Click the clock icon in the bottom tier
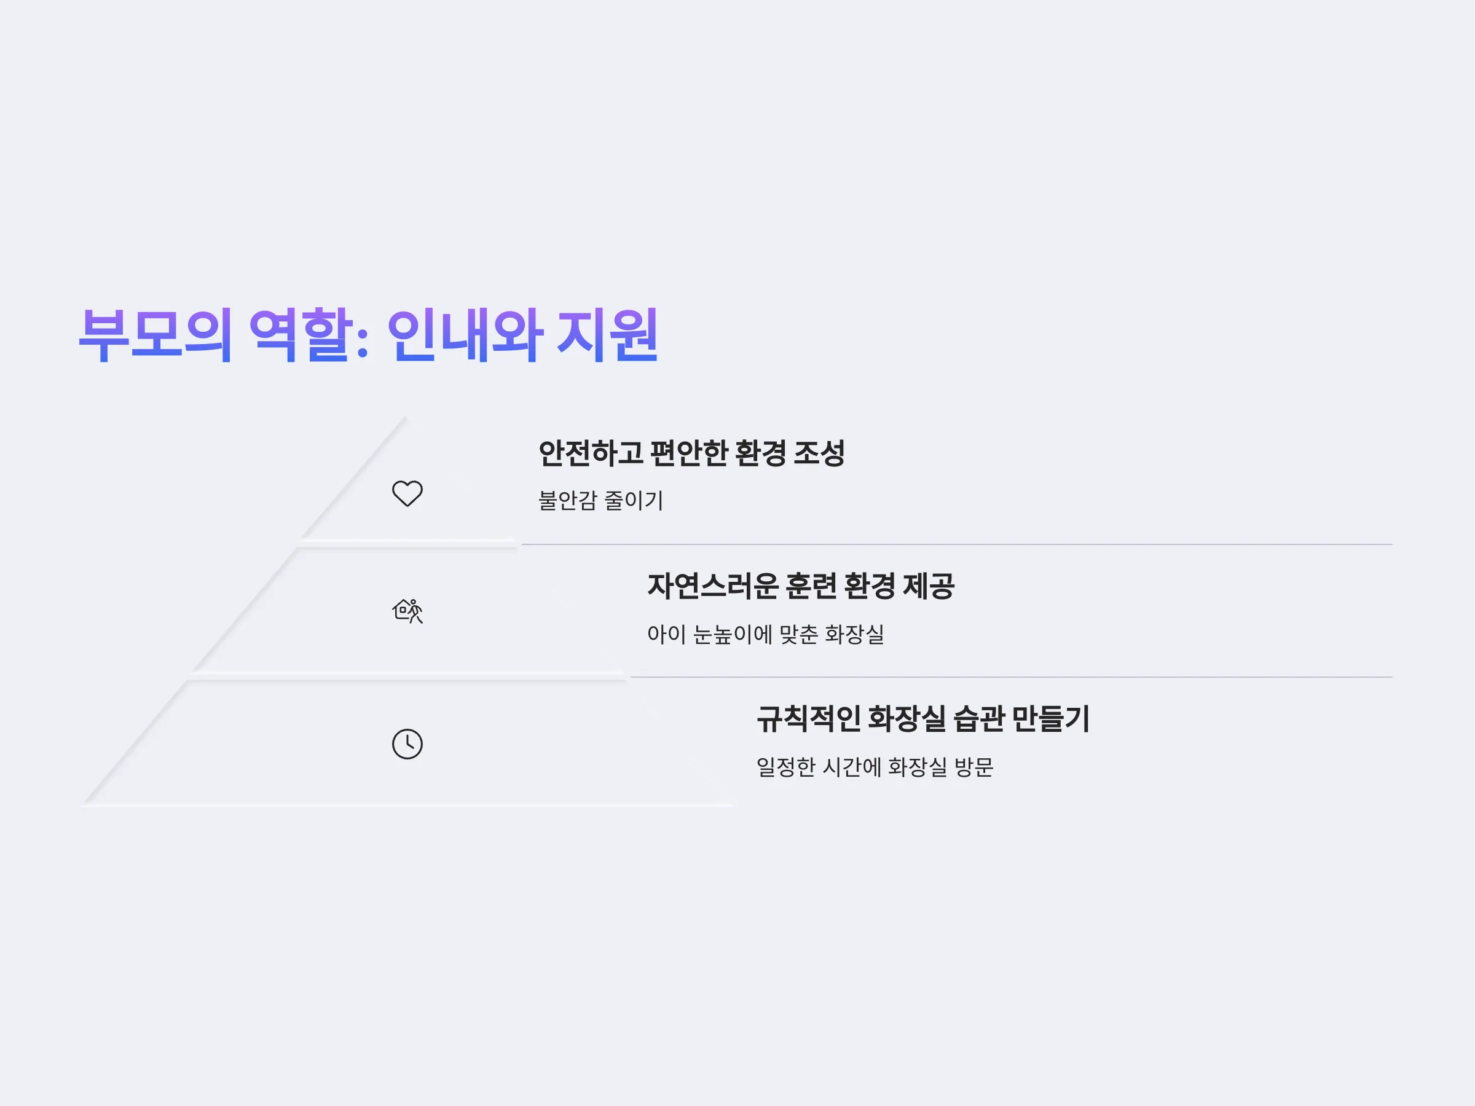 click(407, 743)
